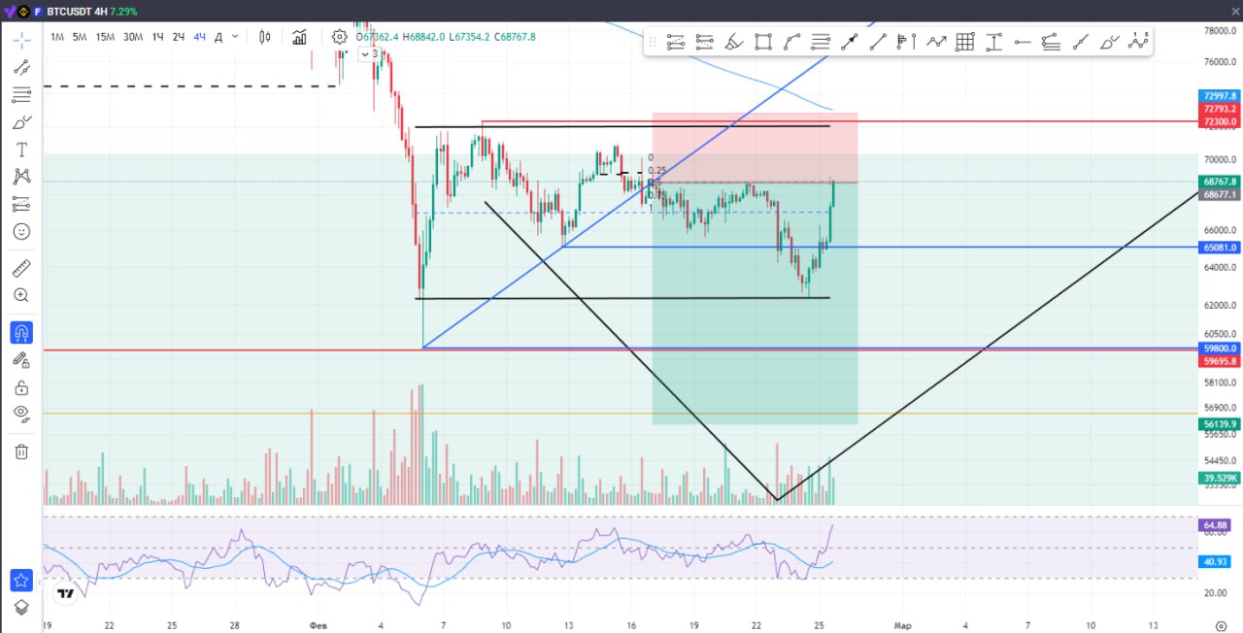Select the trend line drawing tool
The height and width of the screenshot is (633, 1243).
coord(21,67)
